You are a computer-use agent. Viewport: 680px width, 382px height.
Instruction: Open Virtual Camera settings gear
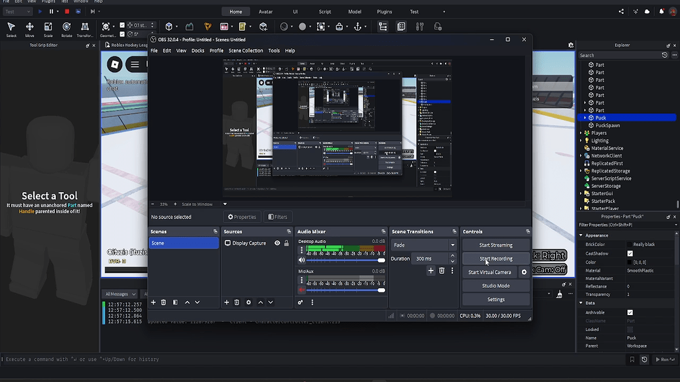coord(524,272)
